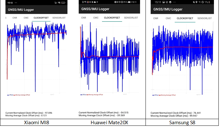Click the 79% battery percentage on Huawei
Image resolution: width=221 pixels, height=129 pixels.
pyautogui.click(x=126, y=2)
